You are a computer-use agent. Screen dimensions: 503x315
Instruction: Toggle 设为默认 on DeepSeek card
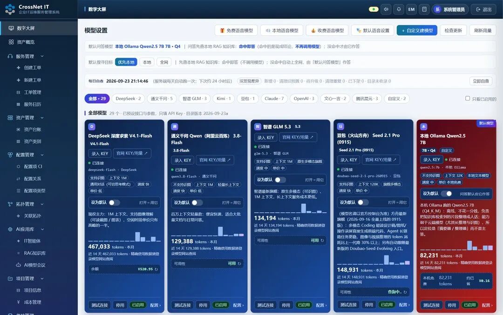(x=114, y=202)
